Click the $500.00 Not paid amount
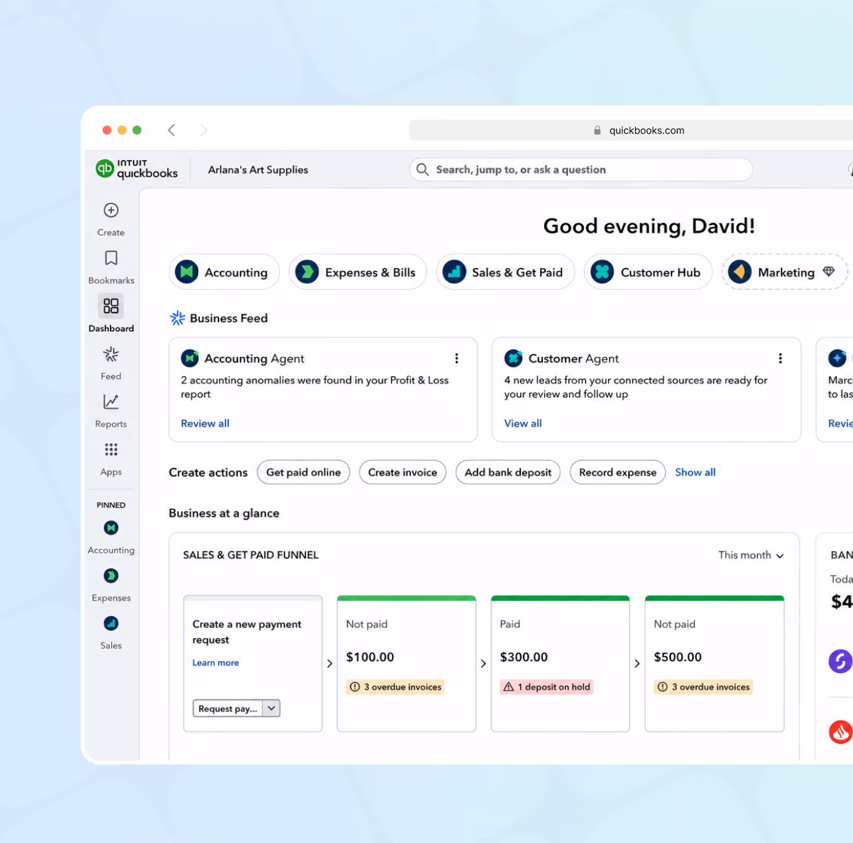The image size is (853, 843). click(x=677, y=657)
